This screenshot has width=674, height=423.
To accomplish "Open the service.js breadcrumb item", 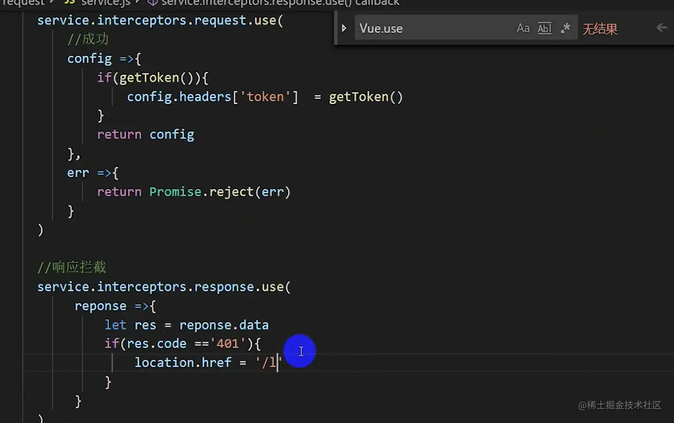I will tap(97, 3).
